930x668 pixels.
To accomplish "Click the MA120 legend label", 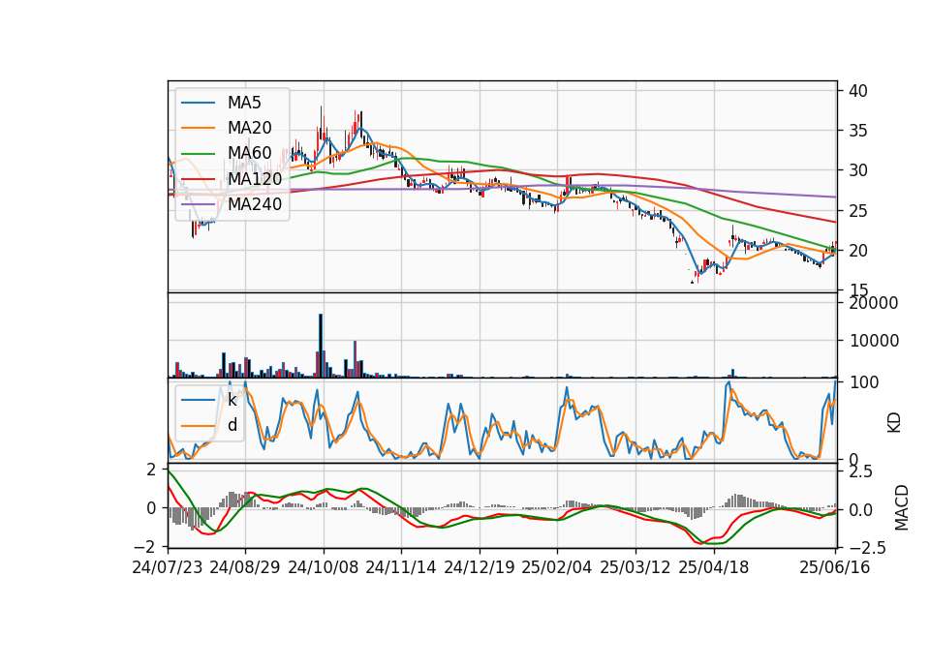I will coord(255,178).
